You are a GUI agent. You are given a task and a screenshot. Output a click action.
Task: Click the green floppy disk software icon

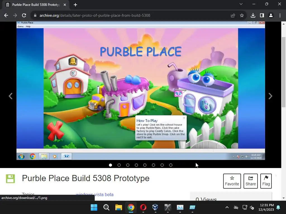pos(10,179)
